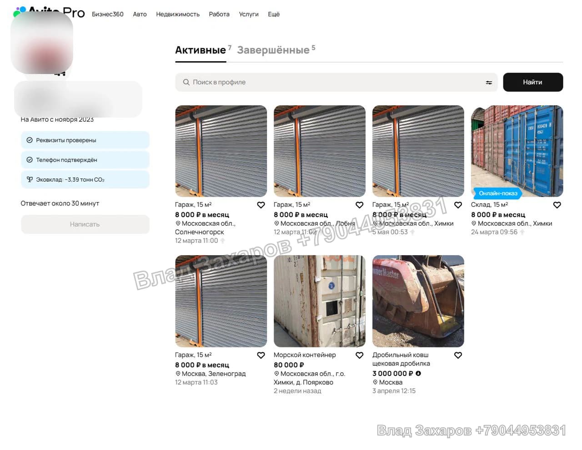Click the 3 апреля 12:15 date text
The height and width of the screenshot is (450, 582).
pyautogui.click(x=394, y=391)
